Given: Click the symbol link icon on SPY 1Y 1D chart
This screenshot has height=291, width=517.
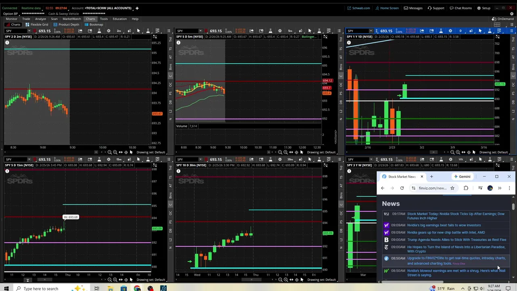Looking at the screenshot, I should (x=376, y=31).
